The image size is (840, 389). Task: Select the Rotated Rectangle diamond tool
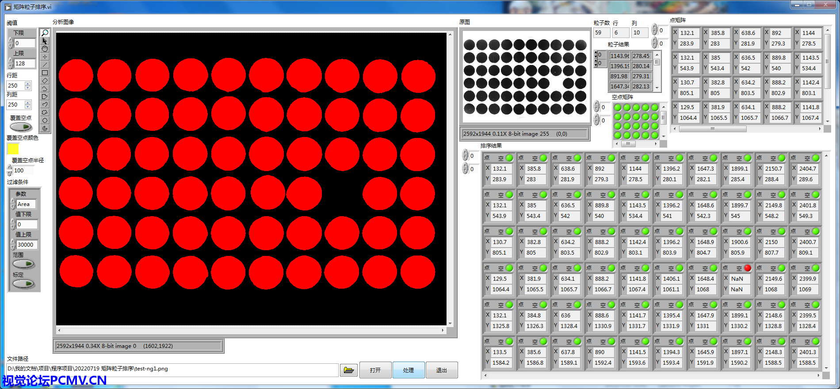tap(45, 80)
